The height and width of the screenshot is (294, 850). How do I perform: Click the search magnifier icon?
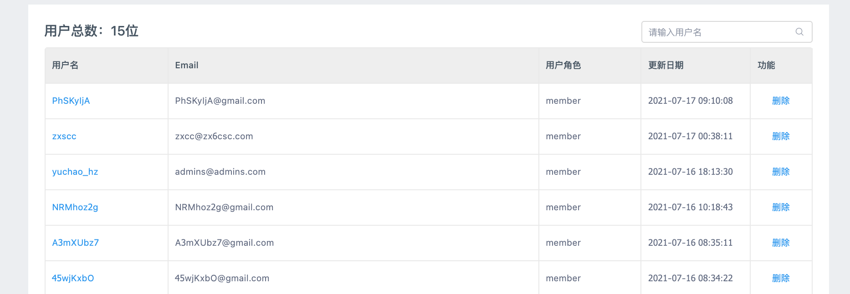coord(799,32)
